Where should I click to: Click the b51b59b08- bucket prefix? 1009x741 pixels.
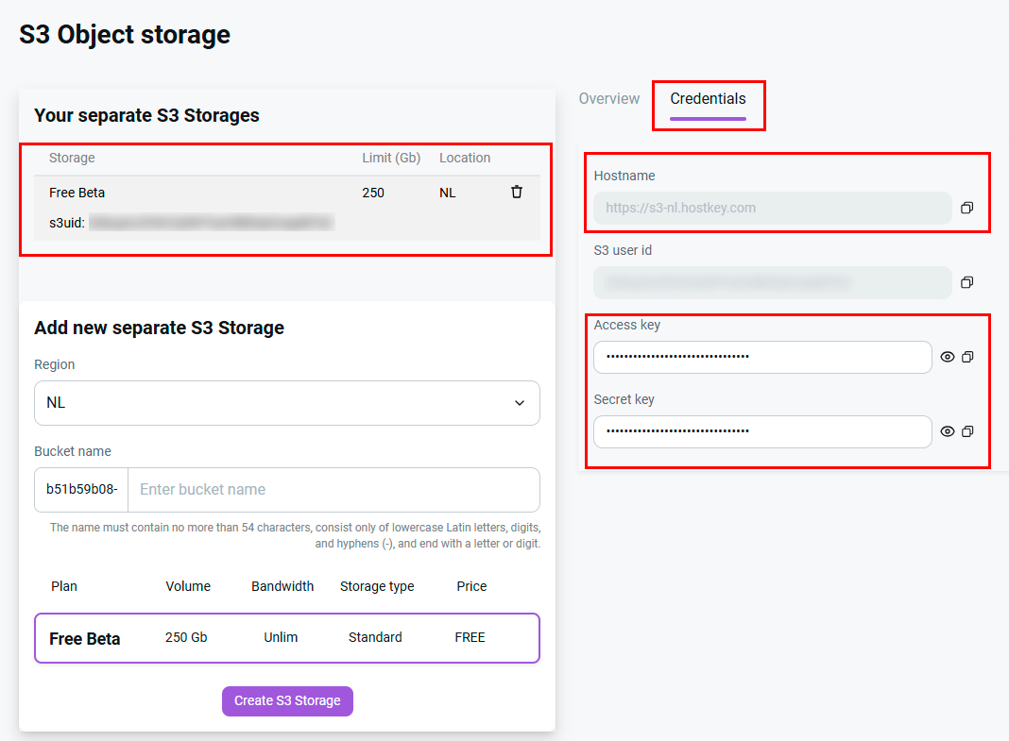(x=81, y=490)
